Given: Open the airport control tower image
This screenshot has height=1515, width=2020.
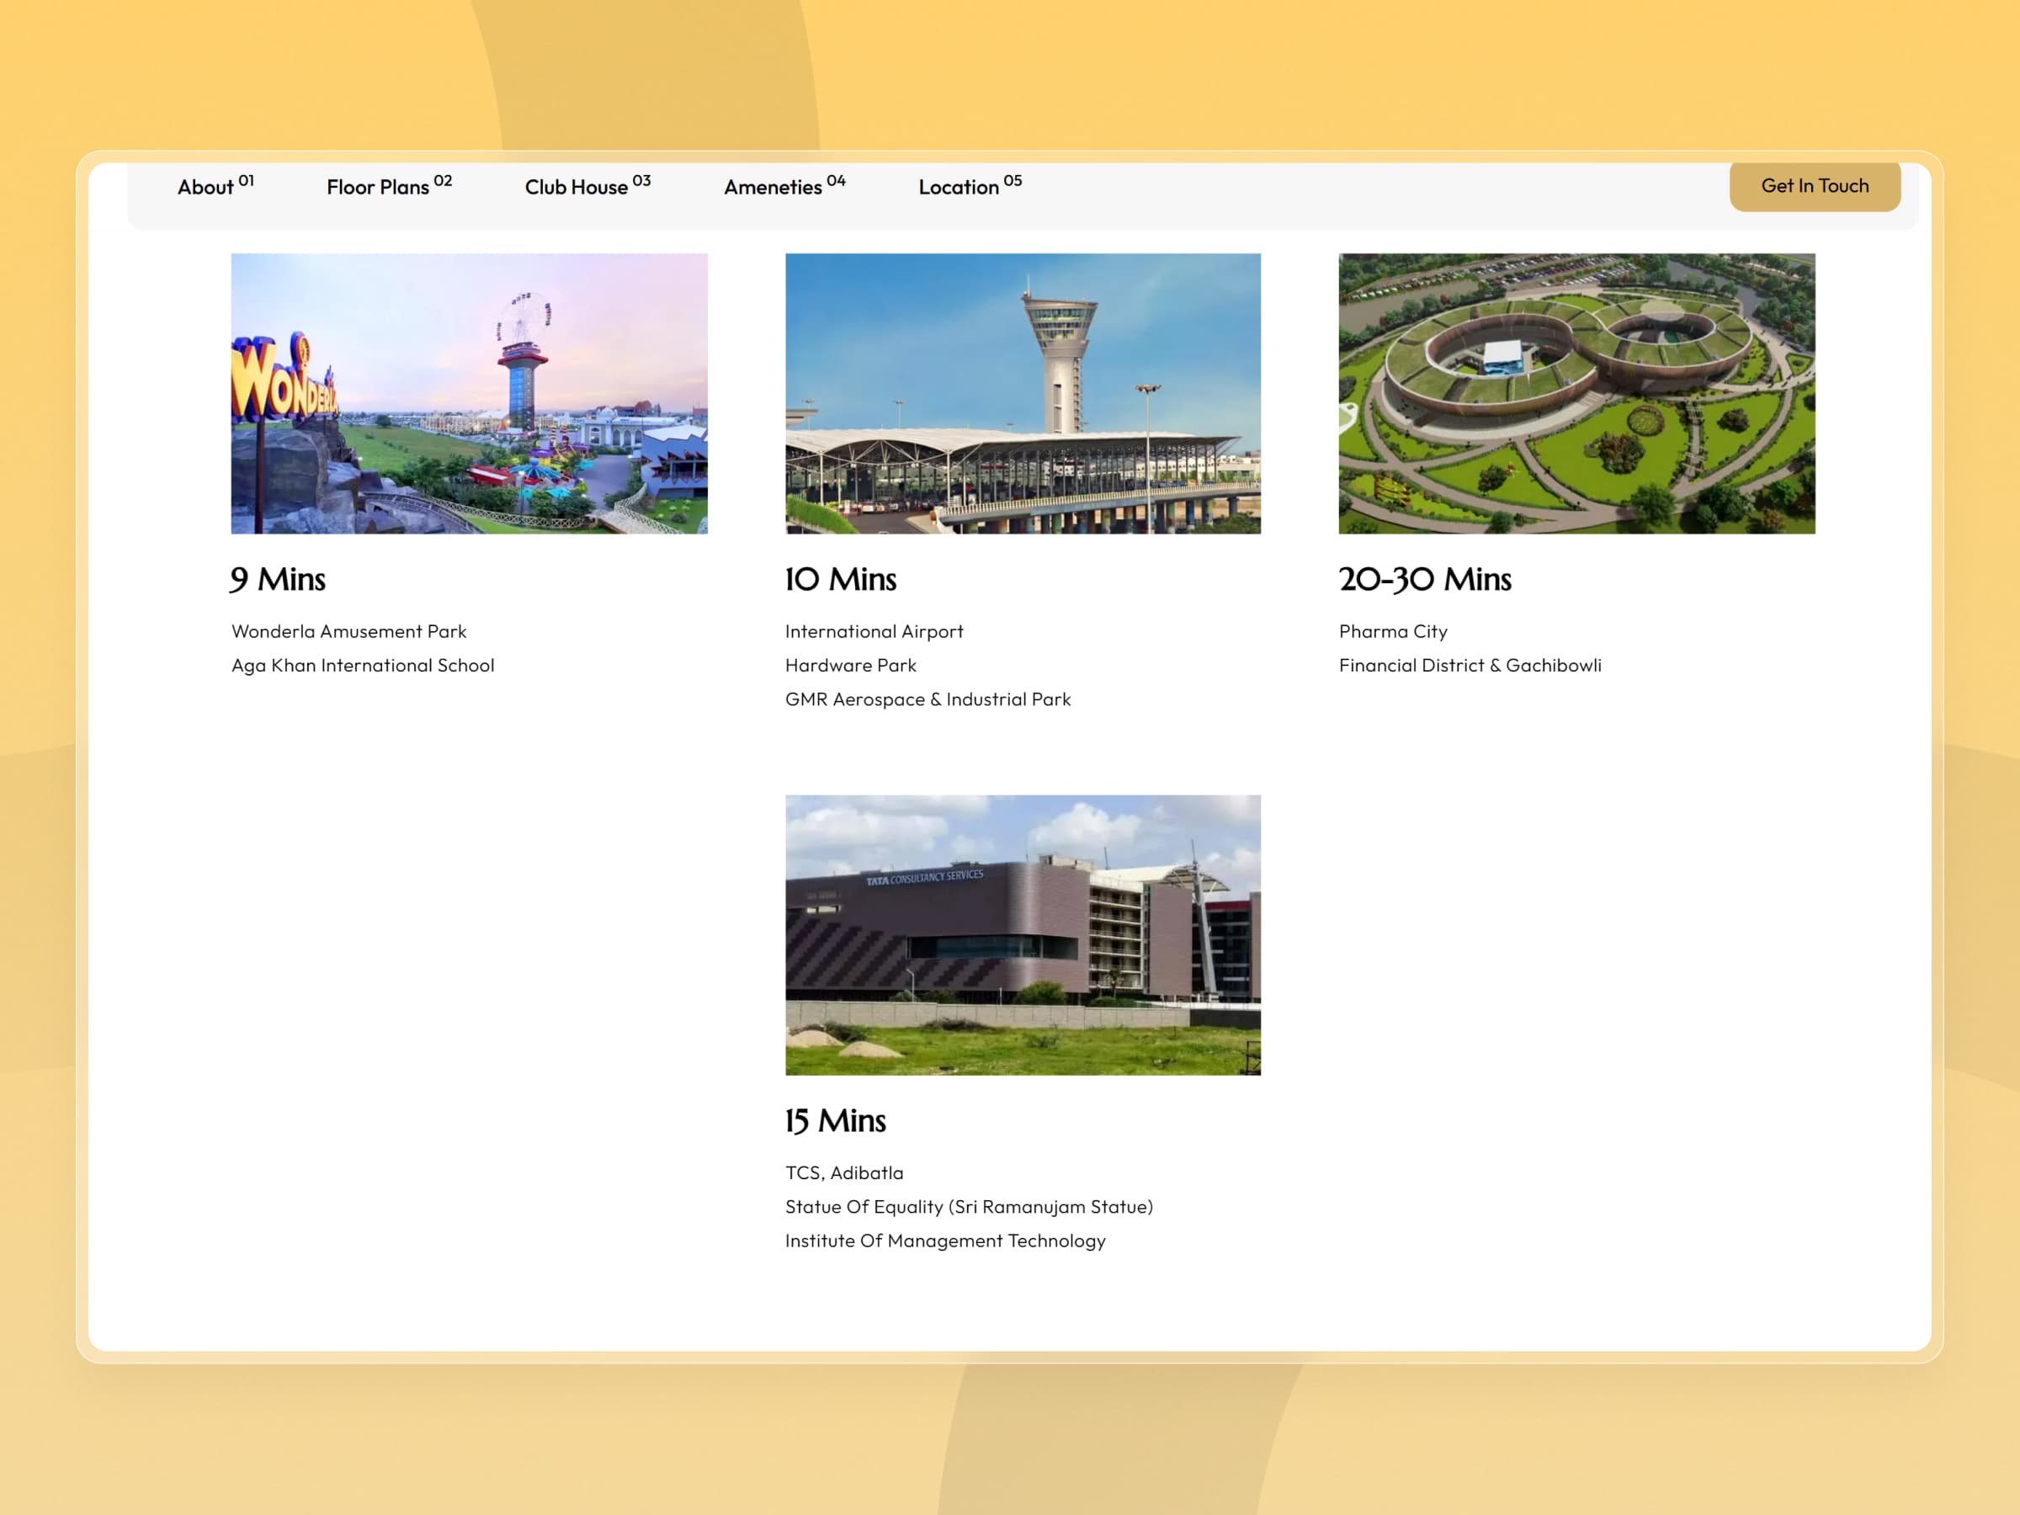Looking at the screenshot, I should point(1023,394).
